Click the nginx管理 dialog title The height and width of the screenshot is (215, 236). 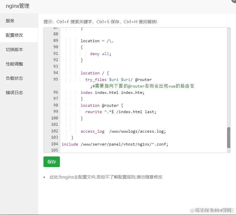click(x=18, y=6)
